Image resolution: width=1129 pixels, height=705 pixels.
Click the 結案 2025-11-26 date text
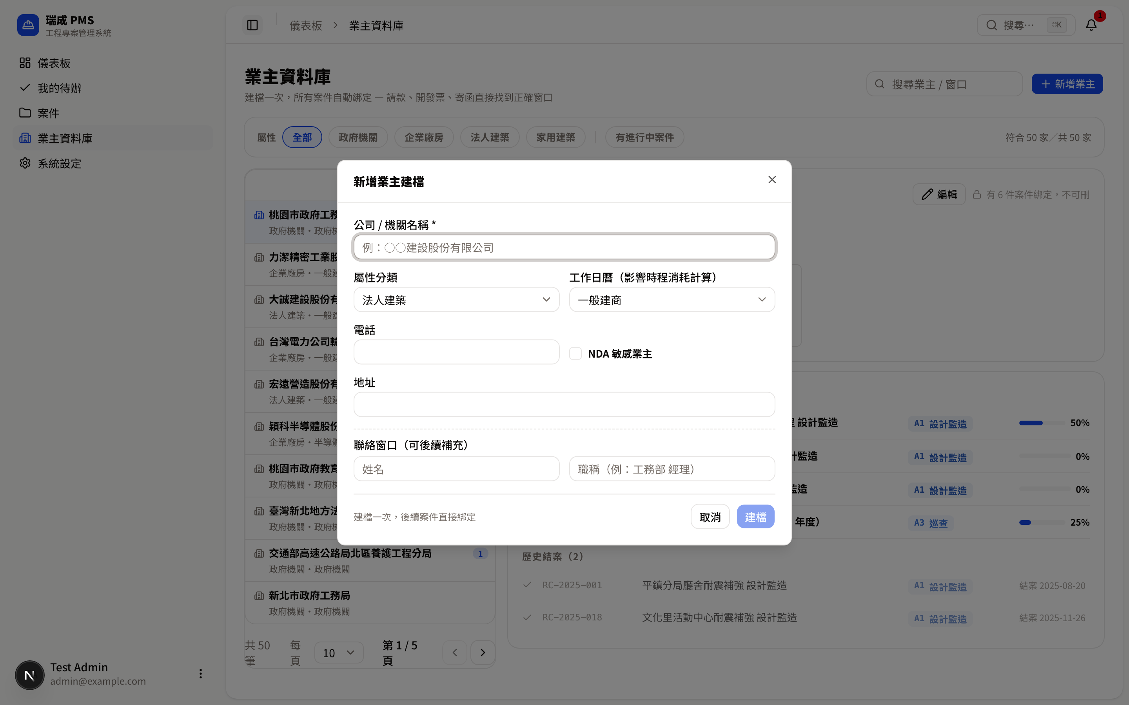point(1053,618)
